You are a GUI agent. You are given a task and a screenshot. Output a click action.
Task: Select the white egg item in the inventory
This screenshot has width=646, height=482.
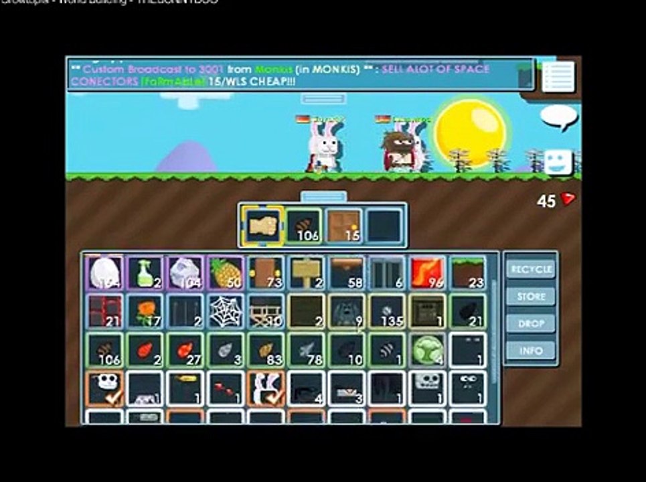pos(104,272)
